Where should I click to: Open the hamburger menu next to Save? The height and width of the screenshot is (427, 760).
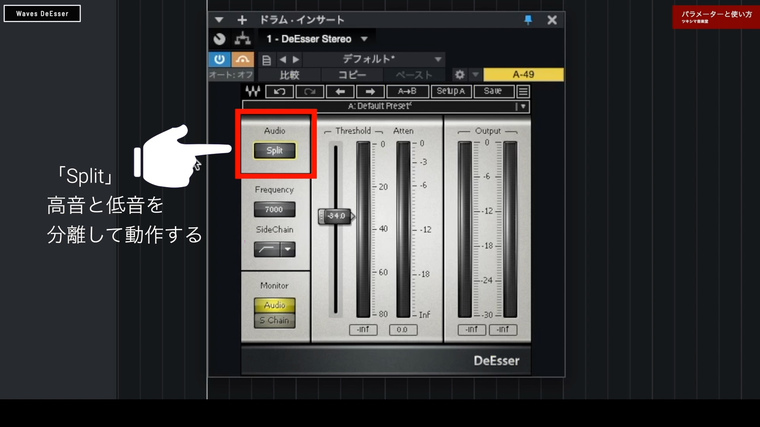coord(522,91)
